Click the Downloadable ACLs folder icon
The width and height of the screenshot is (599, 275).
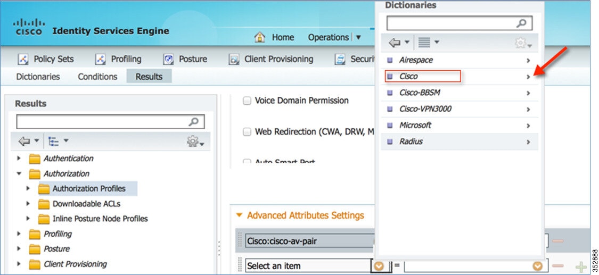click(x=44, y=204)
